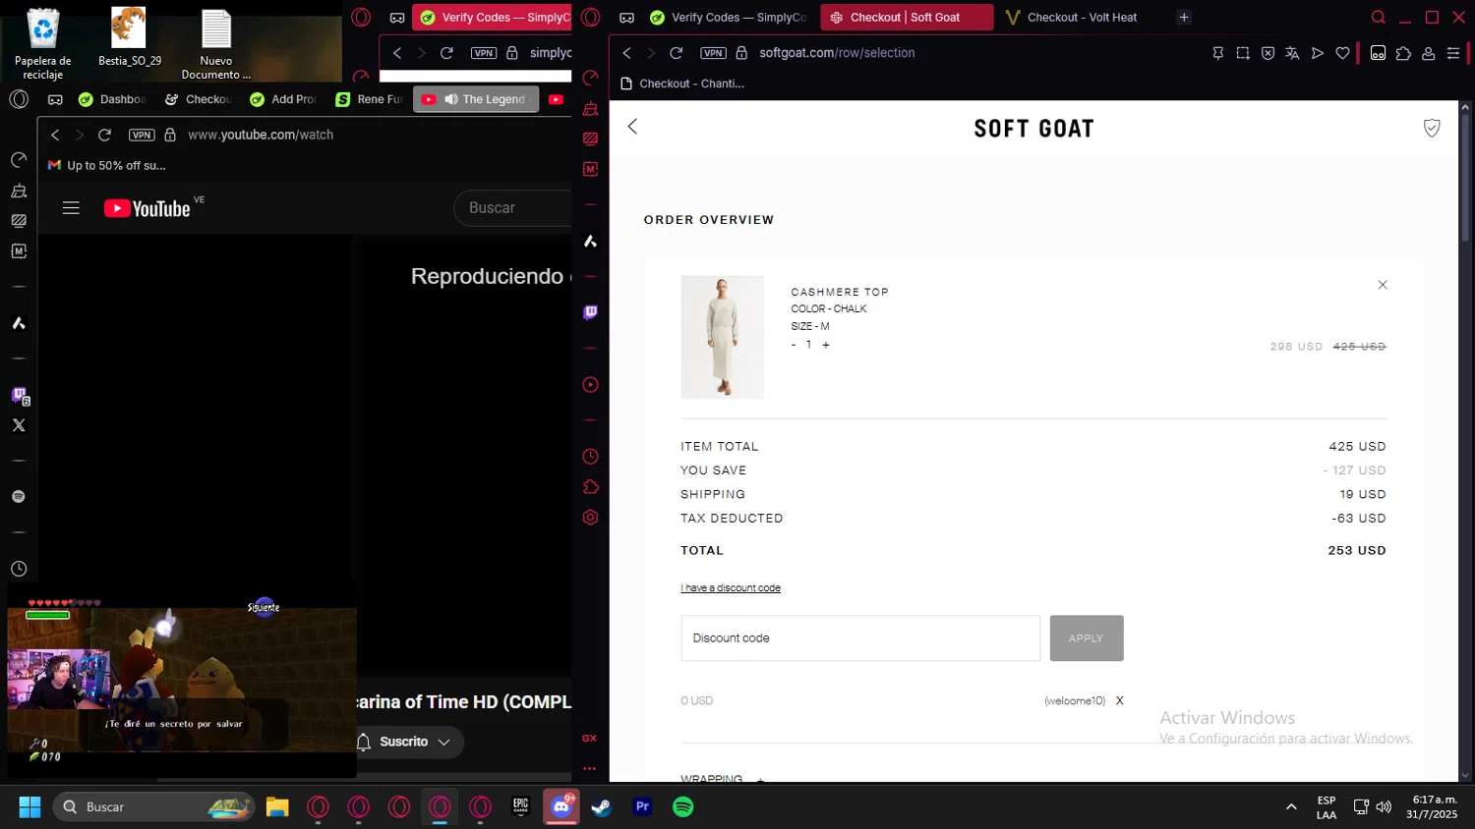Open extensions cube in right Opera sidebar
Viewport: 1475px width, 829px height.
point(590,487)
